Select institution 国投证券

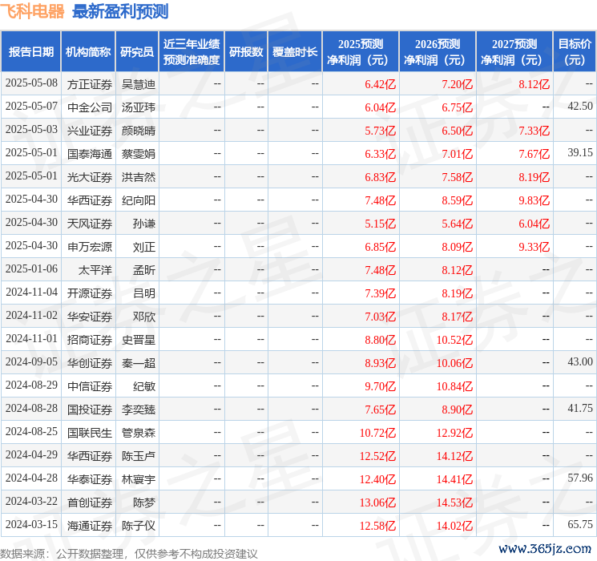click(x=90, y=410)
